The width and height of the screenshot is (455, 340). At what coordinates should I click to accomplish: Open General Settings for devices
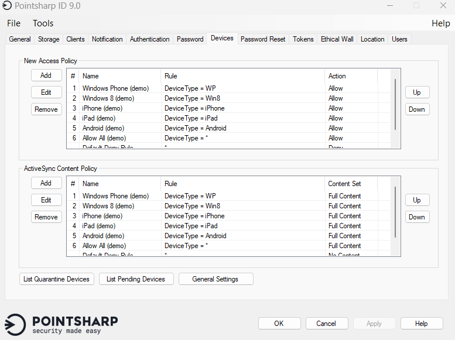[x=215, y=279]
